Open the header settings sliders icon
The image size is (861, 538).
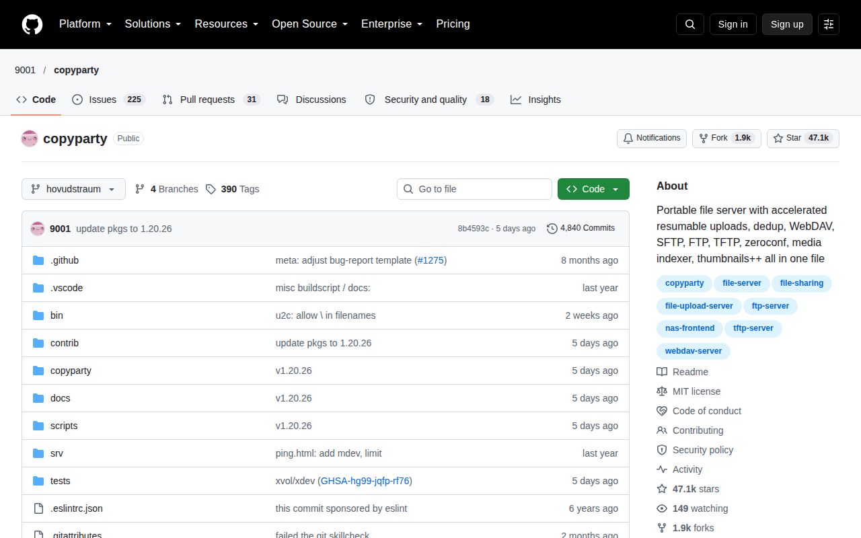click(829, 24)
